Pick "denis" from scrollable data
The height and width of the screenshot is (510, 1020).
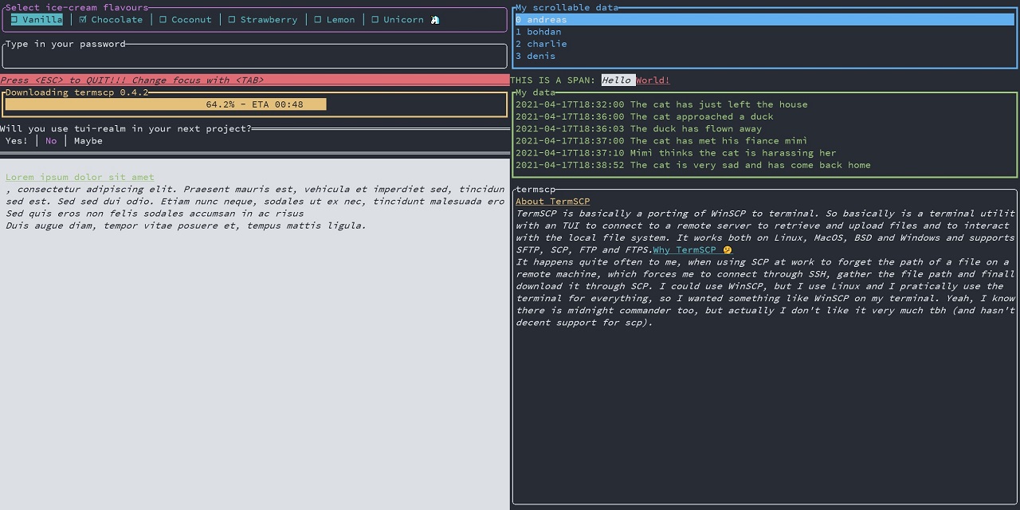point(541,56)
